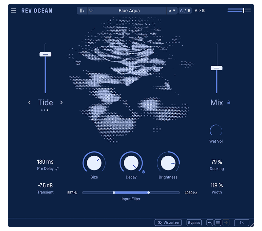Click the Mix slider handle

(x=216, y=68)
